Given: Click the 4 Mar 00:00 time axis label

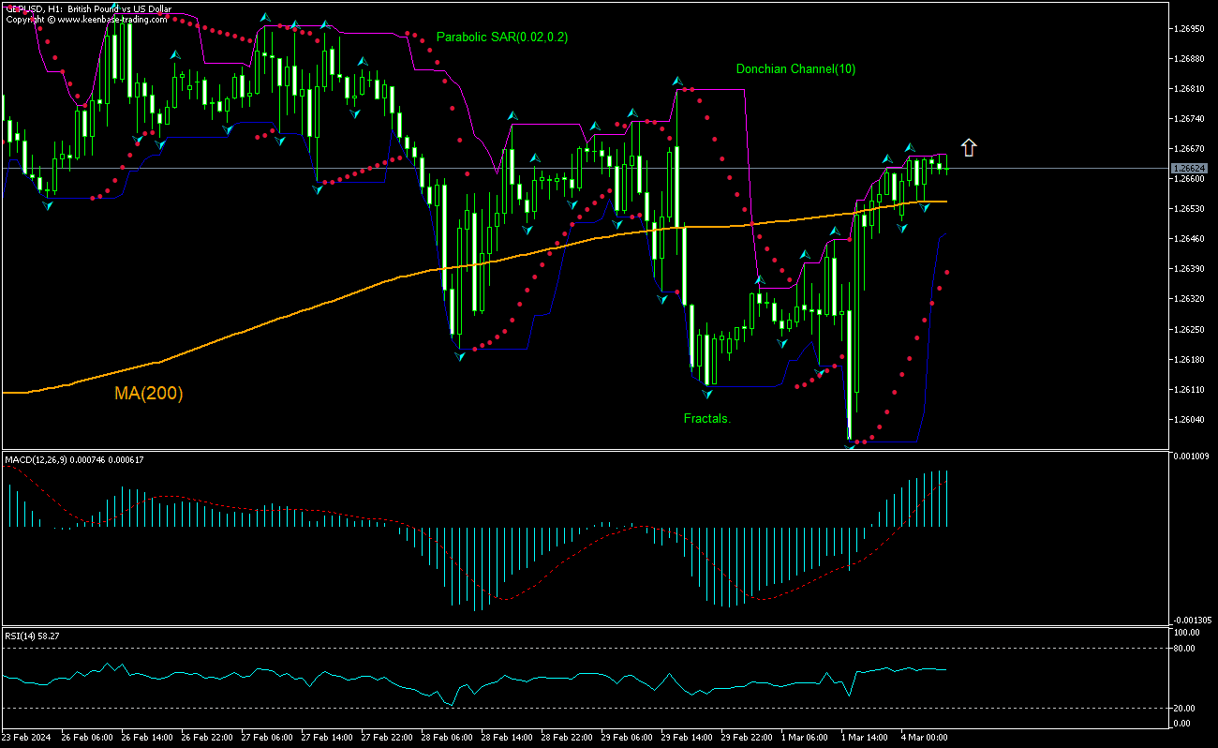Looking at the screenshot, I should [924, 738].
